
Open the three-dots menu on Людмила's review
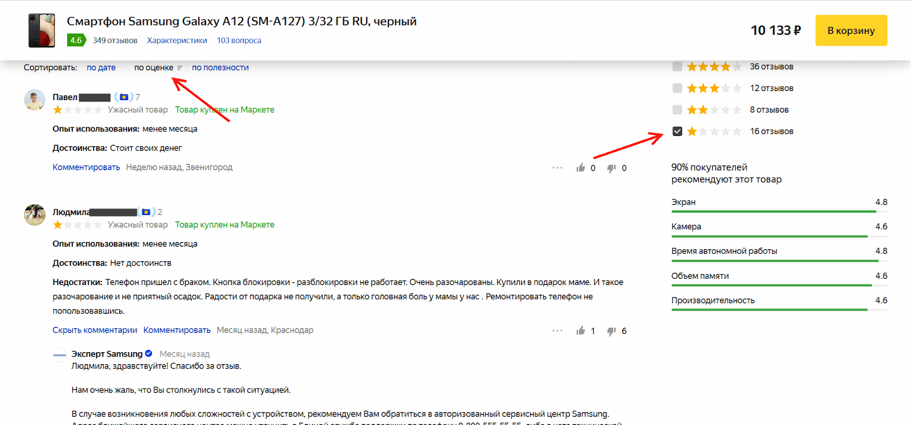tap(557, 331)
